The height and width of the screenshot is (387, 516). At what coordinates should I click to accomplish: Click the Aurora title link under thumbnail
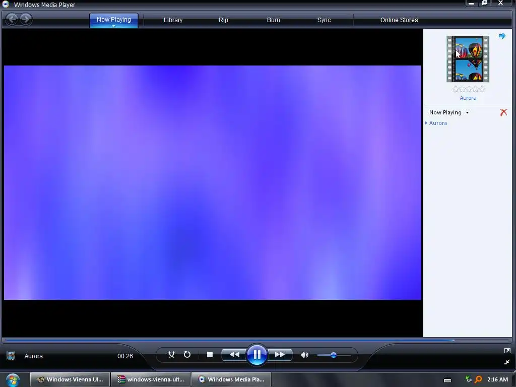[468, 98]
